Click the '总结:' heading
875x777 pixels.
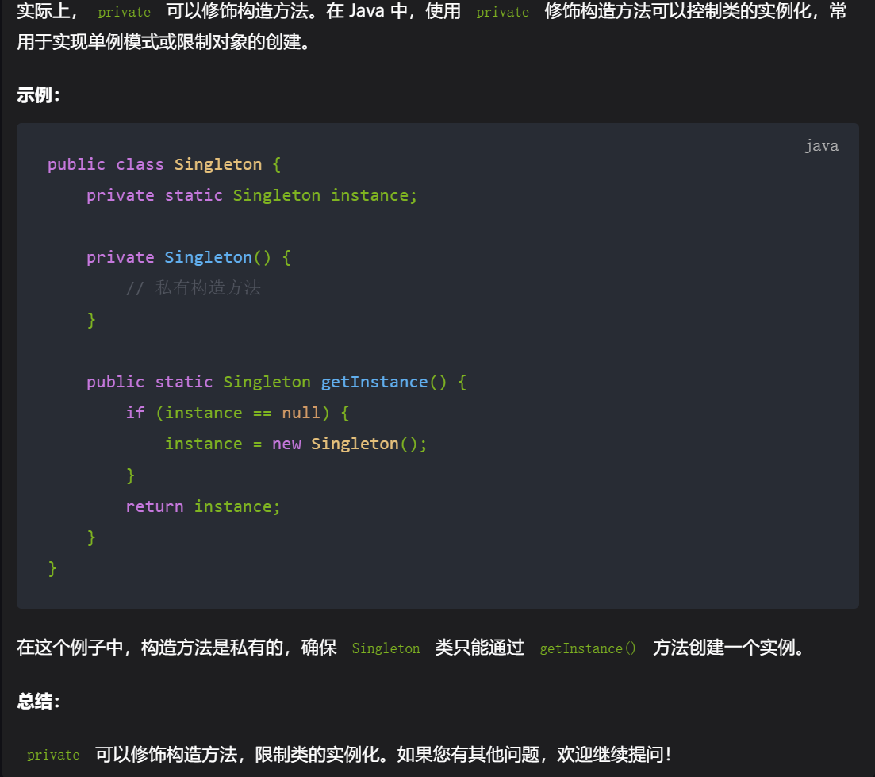[x=38, y=701]
